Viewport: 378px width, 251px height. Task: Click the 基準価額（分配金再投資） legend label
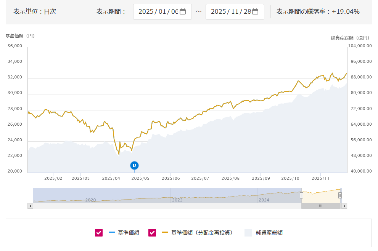pyautogui.click(x=202, y=233)
